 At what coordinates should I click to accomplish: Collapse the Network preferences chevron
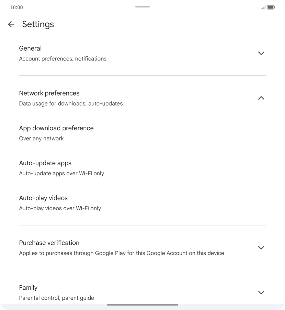[261, 98]
